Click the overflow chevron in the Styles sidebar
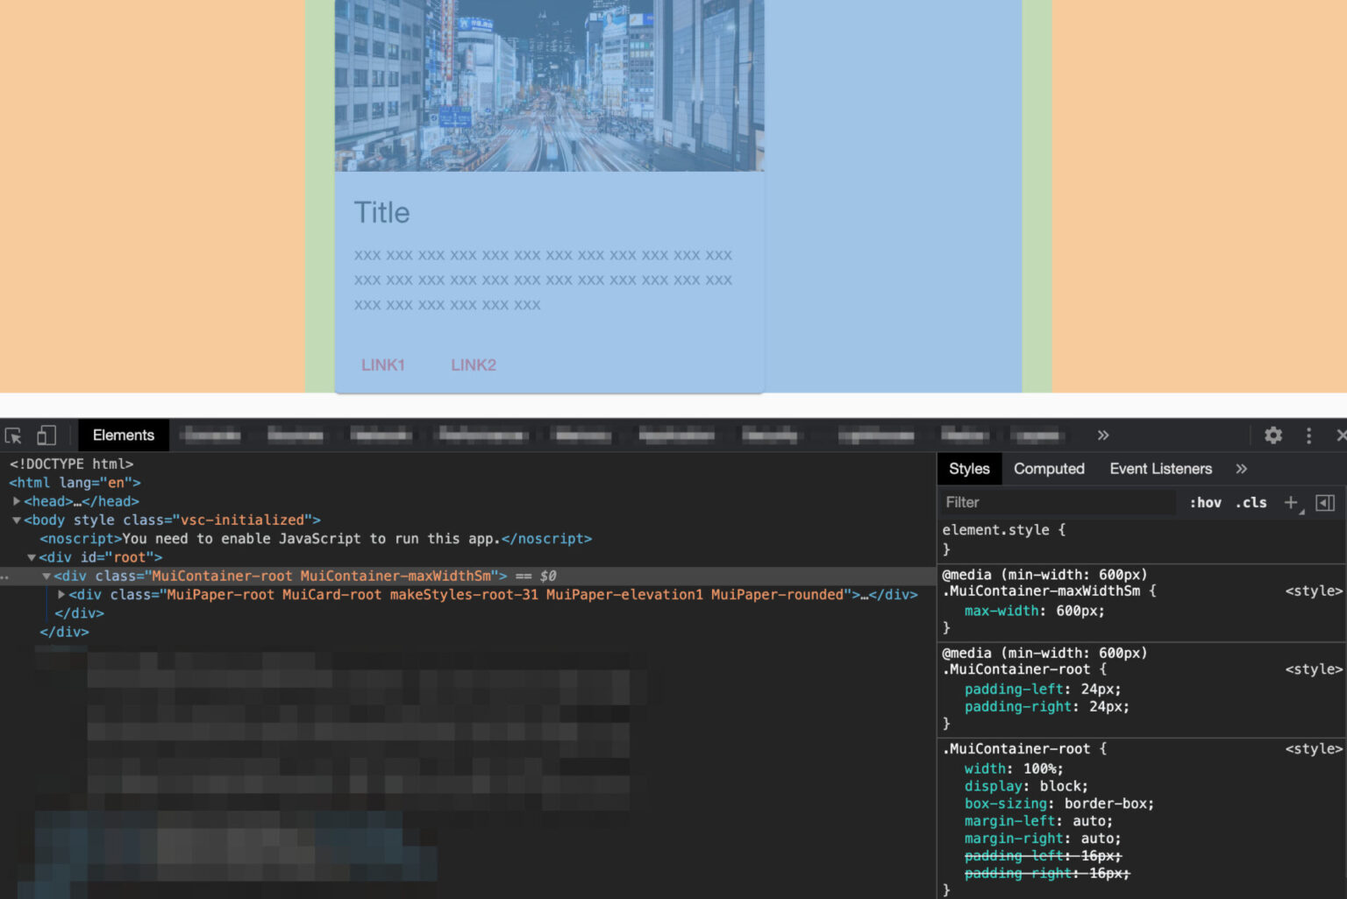1347x899 pixels. [1242, 469]
